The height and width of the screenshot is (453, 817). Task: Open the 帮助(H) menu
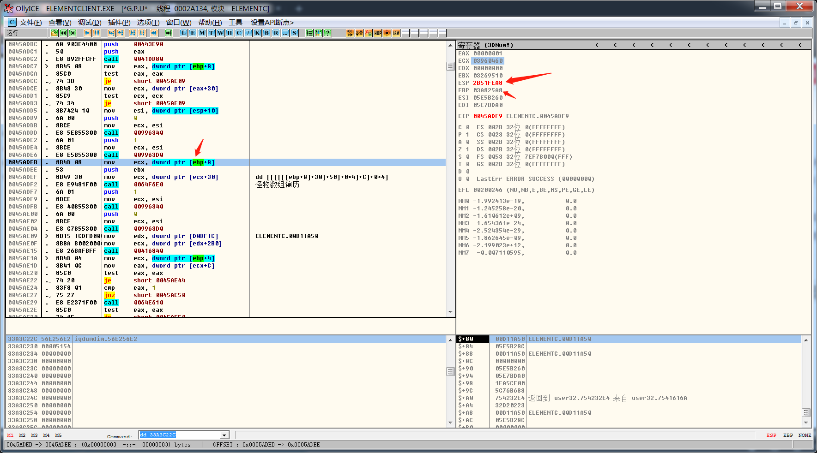(x=210, y=22)
